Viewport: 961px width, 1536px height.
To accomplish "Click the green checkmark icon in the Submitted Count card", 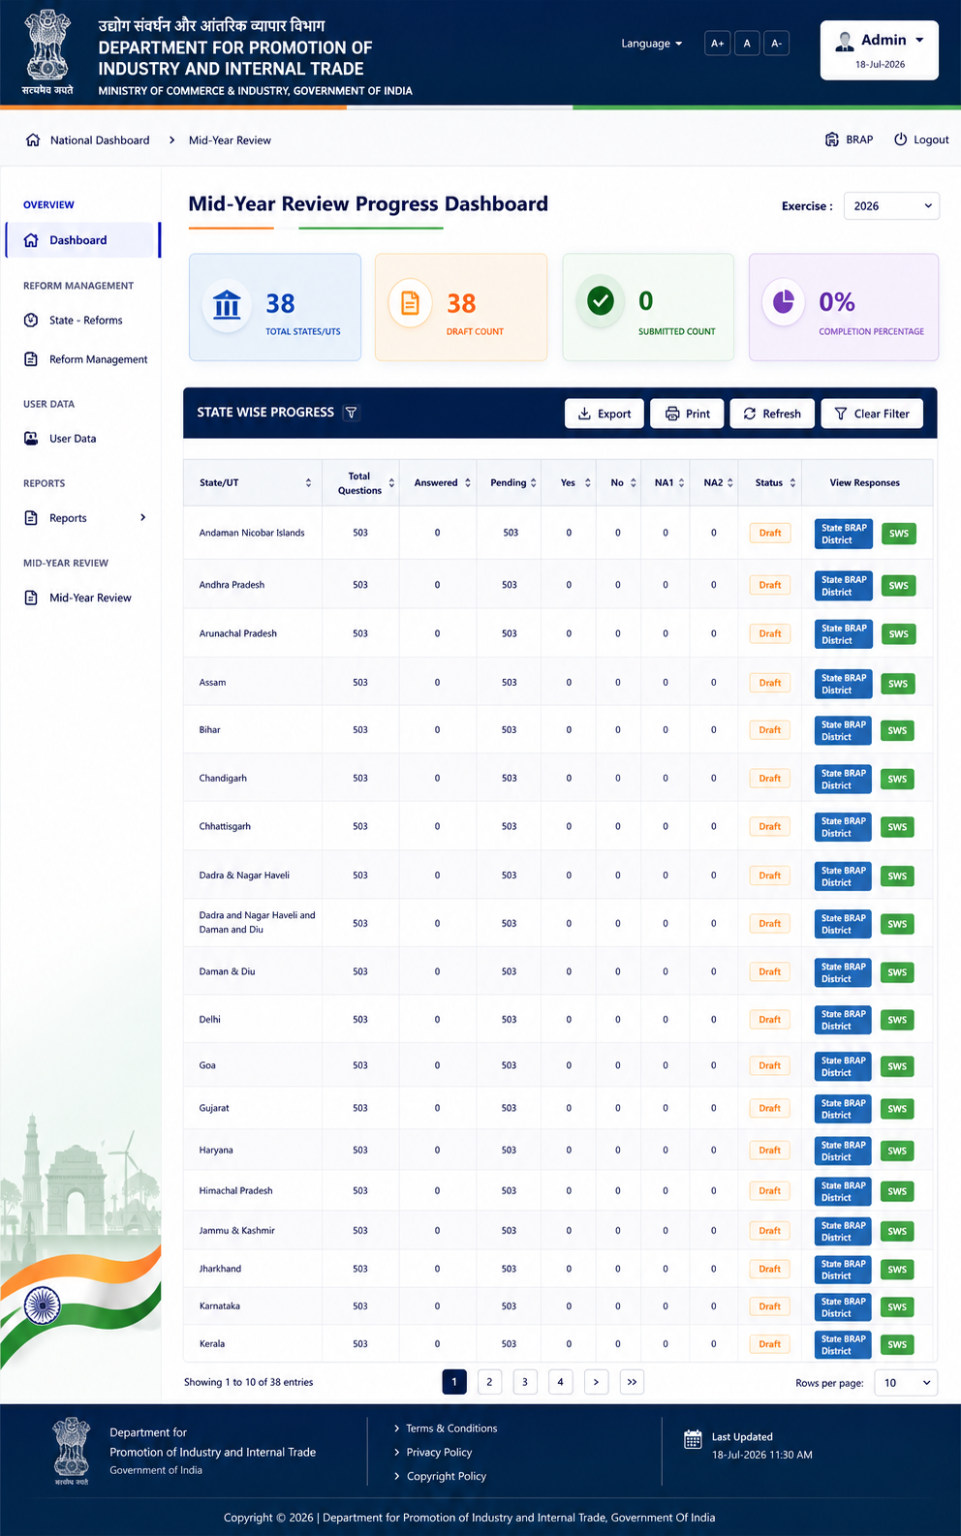I will tap(601, 301).
